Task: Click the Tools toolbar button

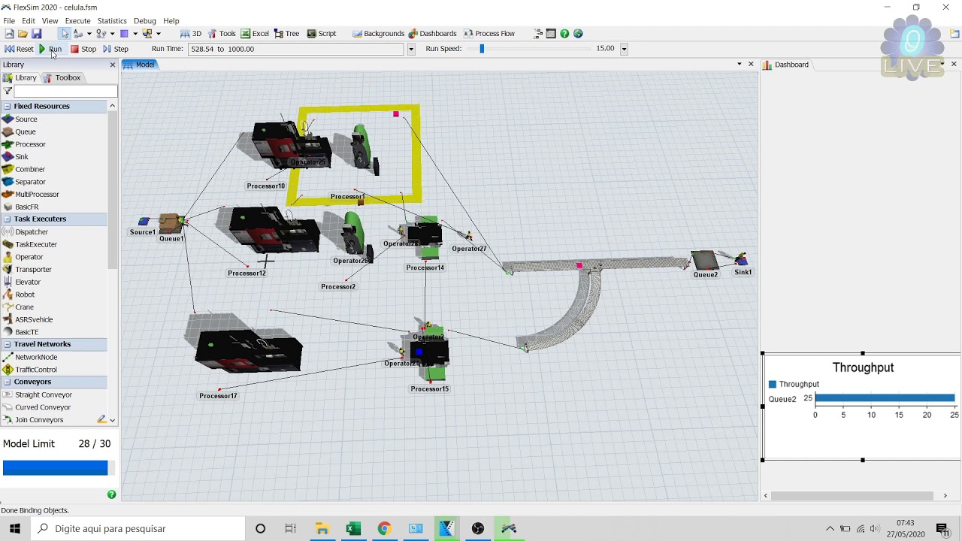Action: pos(222,34)
